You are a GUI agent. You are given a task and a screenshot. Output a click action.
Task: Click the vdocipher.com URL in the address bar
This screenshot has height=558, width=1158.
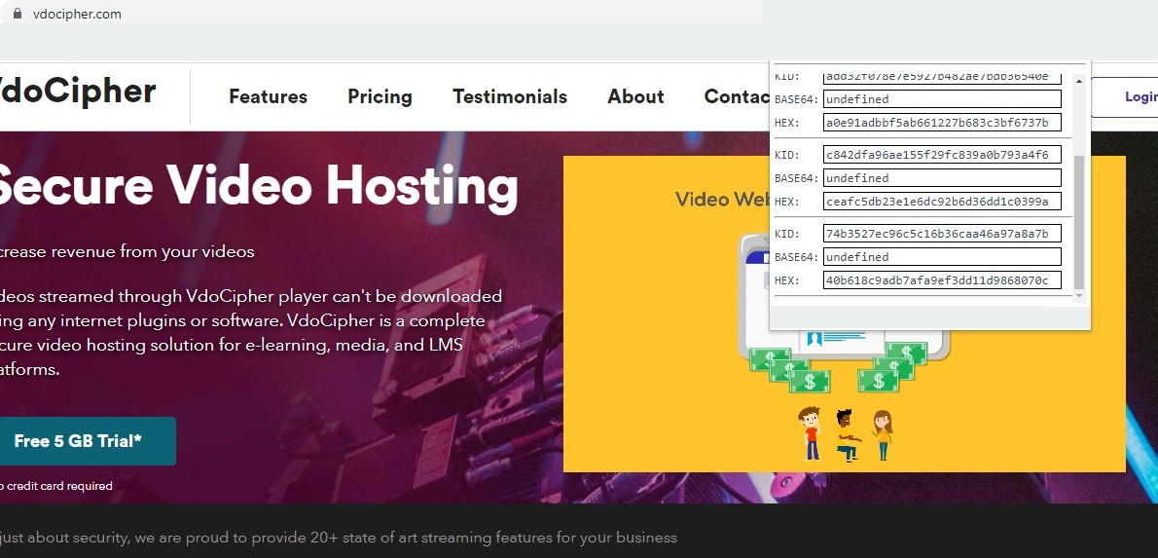click(77, 14)
